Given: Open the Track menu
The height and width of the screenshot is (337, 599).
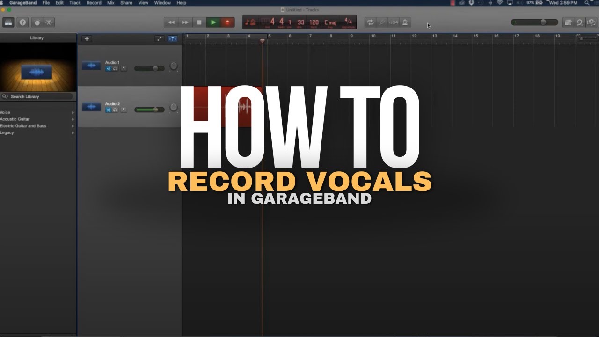Looking at the screenshot, I should coord(75,3).
